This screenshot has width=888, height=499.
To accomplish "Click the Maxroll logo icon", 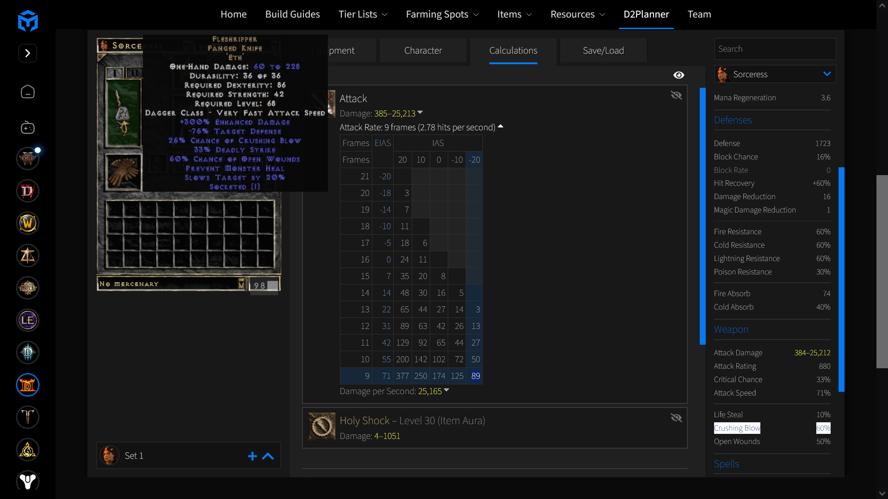I will click(x=28, y=21).
